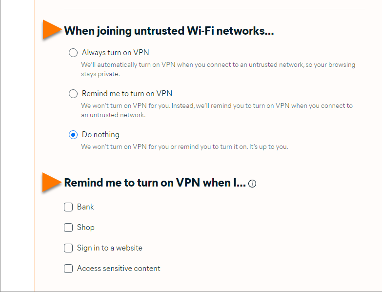Click the "Shop" label text
The height and width of the screenshot is (292, 382).
click(x=86, y=228)
